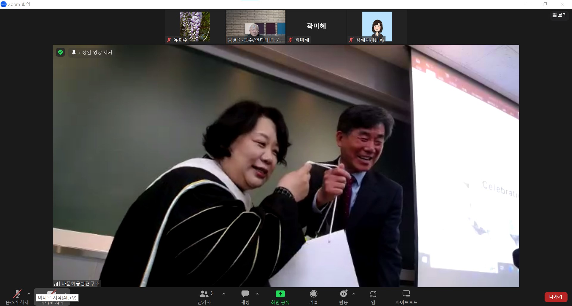Image resolution: width=572 pixels, height=306 pixels.
Task: Click the muted microphone icon beside 곽미혜
Action: point(291,40)
